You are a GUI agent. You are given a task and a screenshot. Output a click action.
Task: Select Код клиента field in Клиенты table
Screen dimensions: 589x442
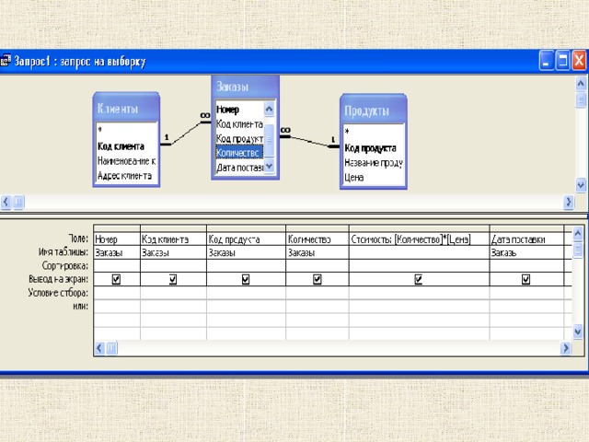tap(126, 146)
